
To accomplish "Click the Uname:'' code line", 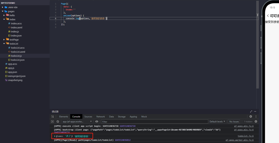I will [71, 10].
